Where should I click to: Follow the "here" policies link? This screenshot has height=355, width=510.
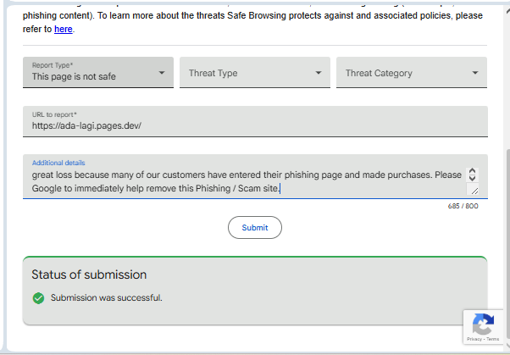[64, 30]
